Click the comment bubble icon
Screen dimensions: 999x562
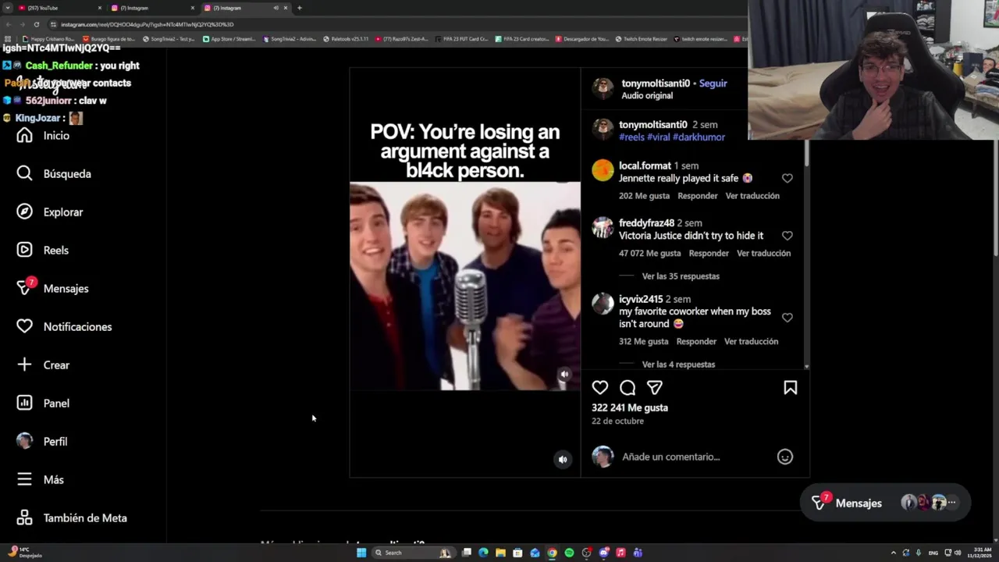click(x=627, y=388)
